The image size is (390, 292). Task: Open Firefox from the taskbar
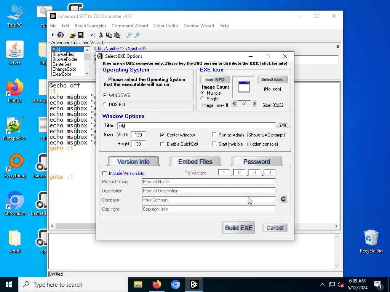tap(157, 284)
